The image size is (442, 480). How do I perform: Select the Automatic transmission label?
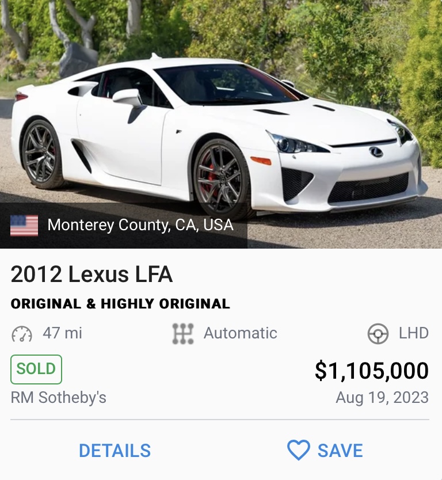[x=240, y=333]
